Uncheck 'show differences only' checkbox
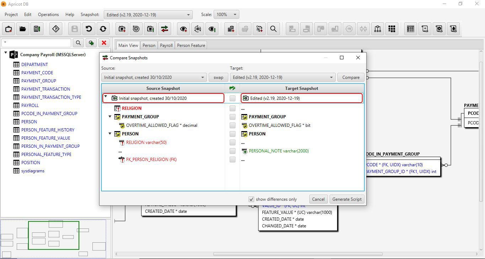Image resolution: width=485 pixels, height=259 pixels. coord(251,199)
